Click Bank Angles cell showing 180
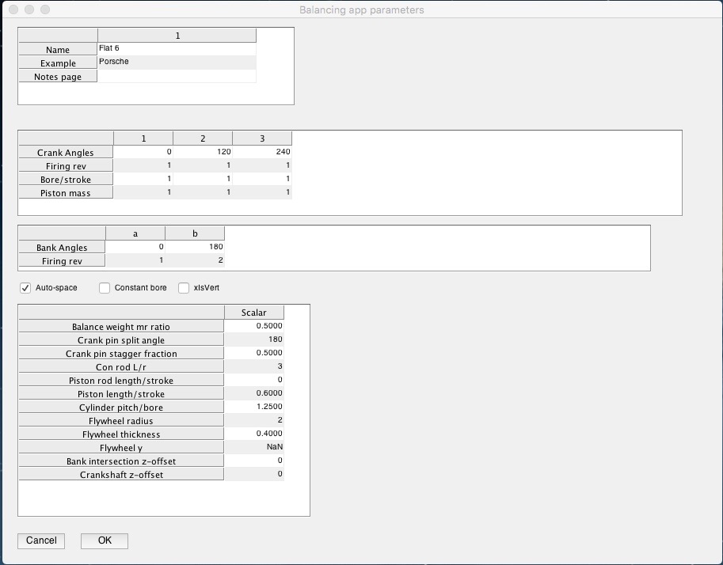 (x=195, y=247)
